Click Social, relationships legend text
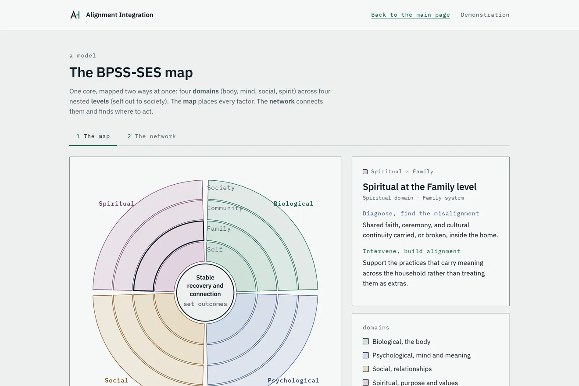The width and height of the screenshot is (579, 386). tap(402, 368)
